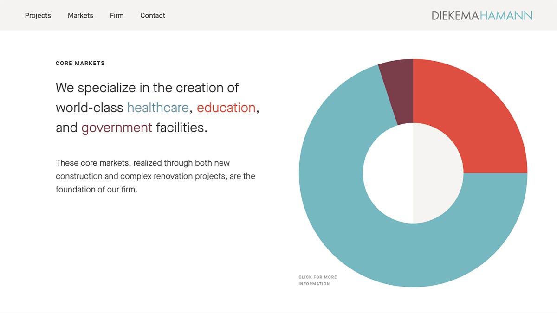Click the grey DIEKEMA part of logo
This screenshot has width=557, height=313.
(455, 15)
